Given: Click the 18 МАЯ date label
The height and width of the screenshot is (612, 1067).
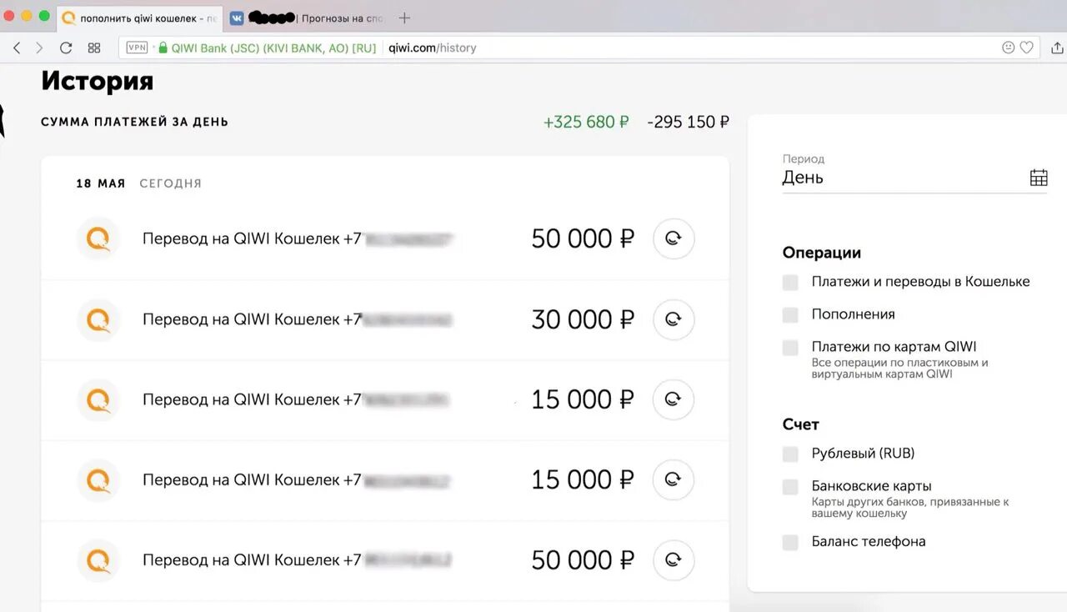Looking at the screenshot, I should point(101,183).
